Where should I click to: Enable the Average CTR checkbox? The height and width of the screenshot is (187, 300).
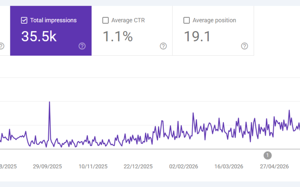click(105, 20)
